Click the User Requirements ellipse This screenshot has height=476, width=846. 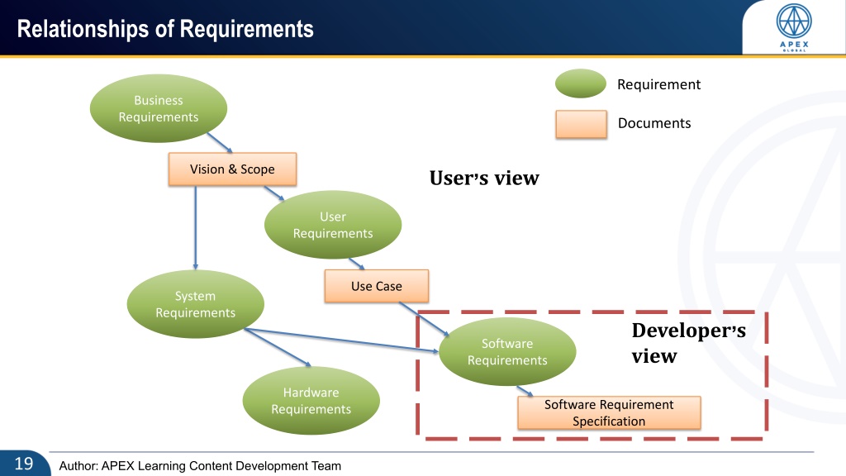[x=333, y=225]
